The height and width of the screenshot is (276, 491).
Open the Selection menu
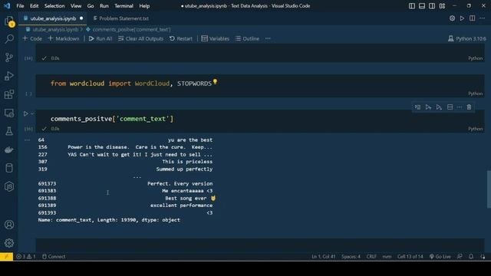pos(54,6)
